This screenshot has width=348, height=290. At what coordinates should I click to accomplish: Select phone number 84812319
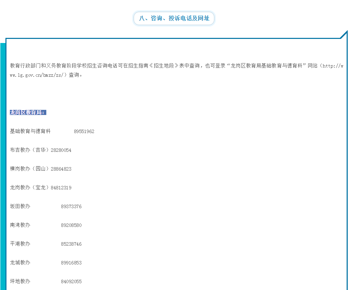click(x=61, y=188)
